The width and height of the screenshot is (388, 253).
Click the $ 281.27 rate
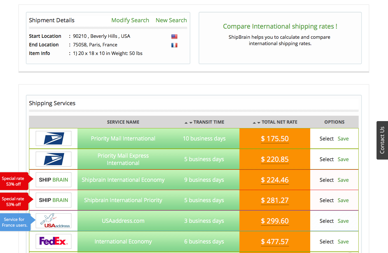(x=275, y=200)
